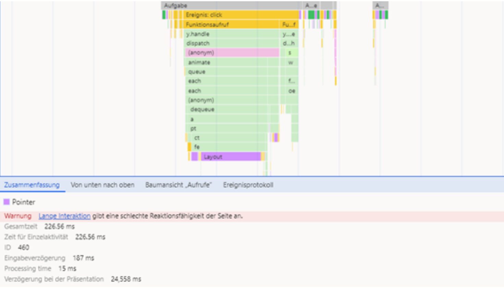Click the red Warnung label
The width and height of the screenshot is (504, 291).
[18, 216]
